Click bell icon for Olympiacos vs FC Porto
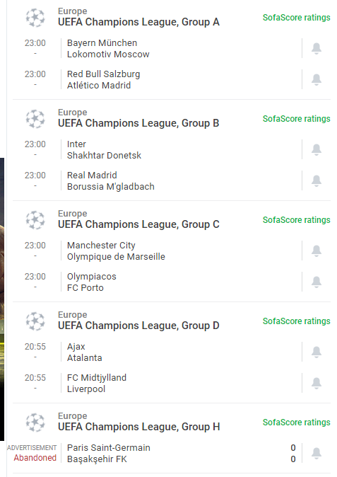This screenshot has height=477, width=337. pyautogui.click(x=317, y=282)
